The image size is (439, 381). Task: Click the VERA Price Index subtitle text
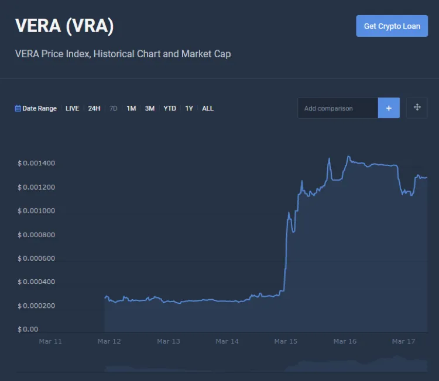[123, 54]
